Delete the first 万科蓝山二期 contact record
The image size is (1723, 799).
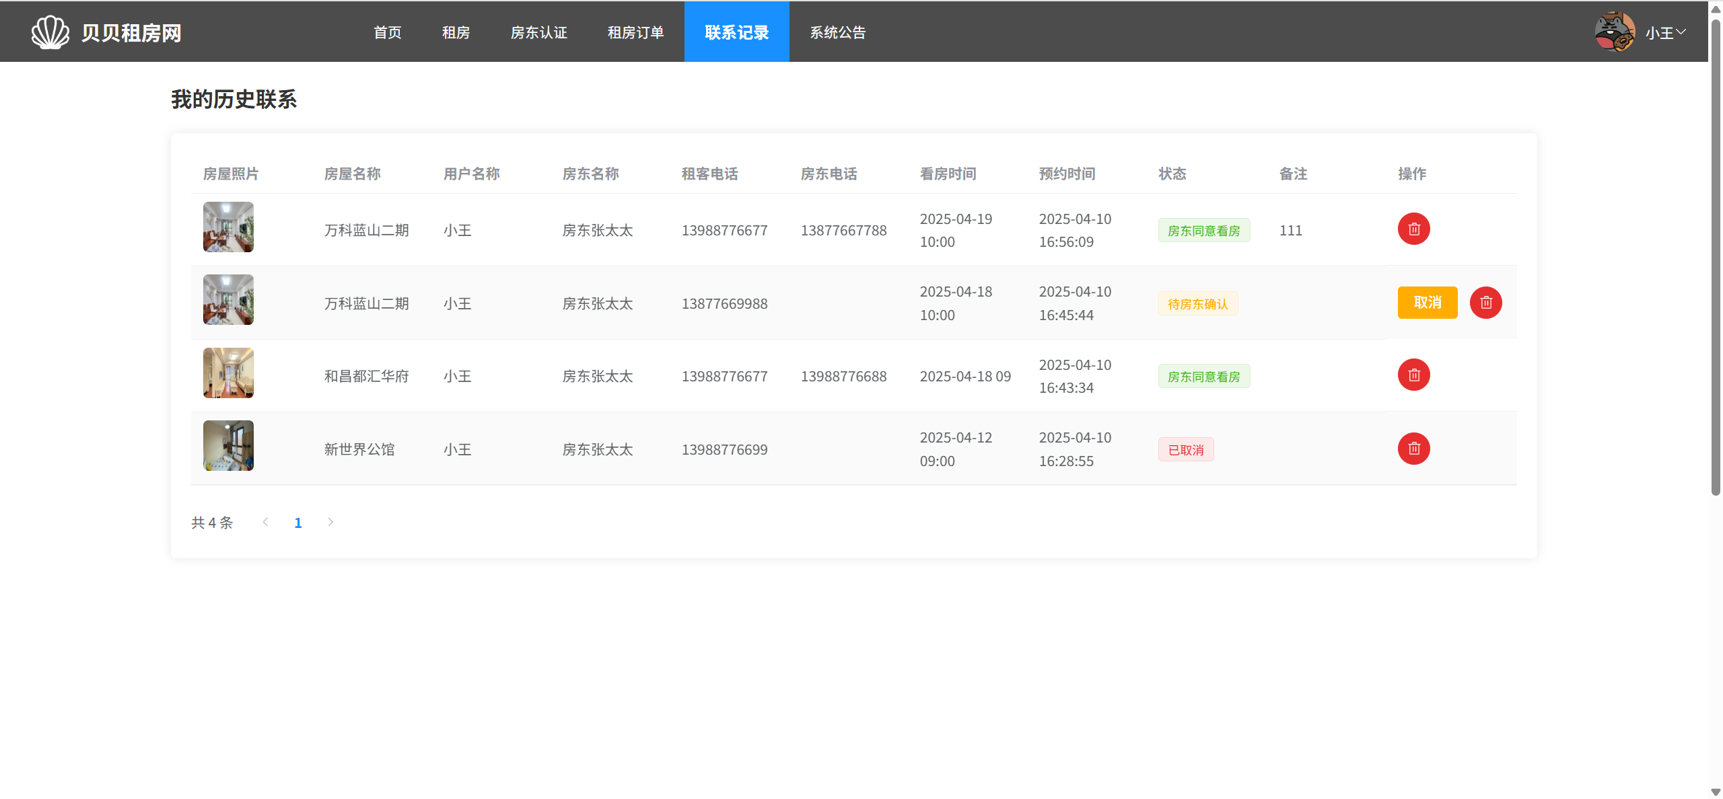click(x=1413, y=229)
